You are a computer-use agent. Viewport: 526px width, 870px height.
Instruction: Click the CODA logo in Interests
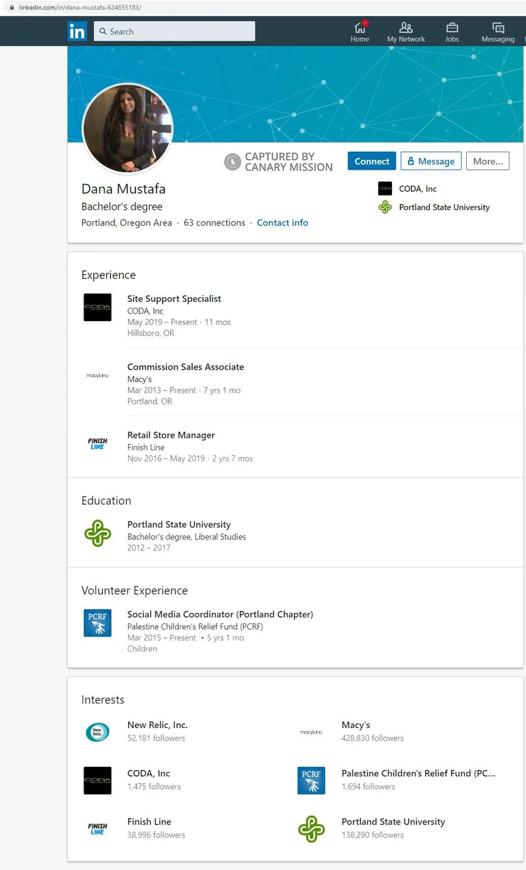97,780
